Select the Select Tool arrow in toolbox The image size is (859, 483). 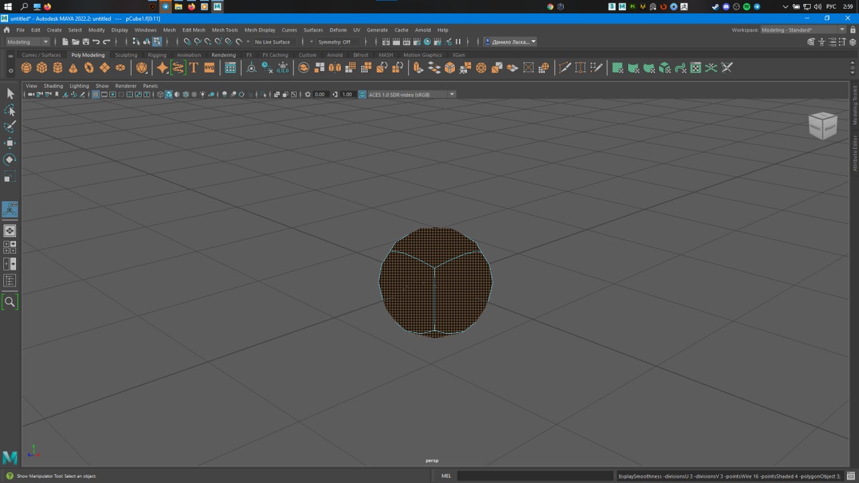tap(10, 94)
